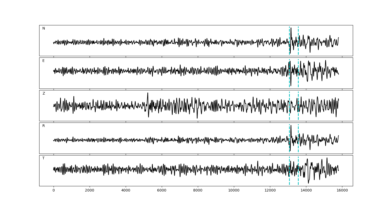Select the 4000 x-axis tick label
Viewport: 392px width, 209px height.
click(x=126, y=191)
